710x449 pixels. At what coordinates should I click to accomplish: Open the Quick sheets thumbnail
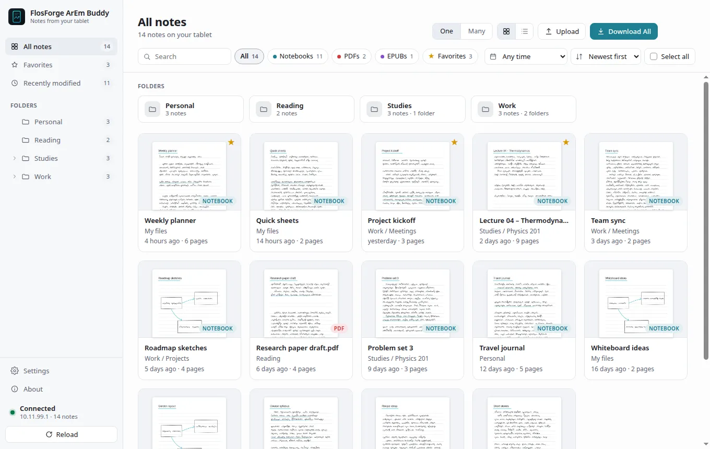(x=301, y=172)
